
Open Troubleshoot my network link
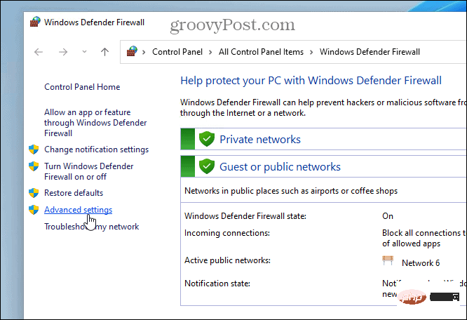(x=91, y=227)
